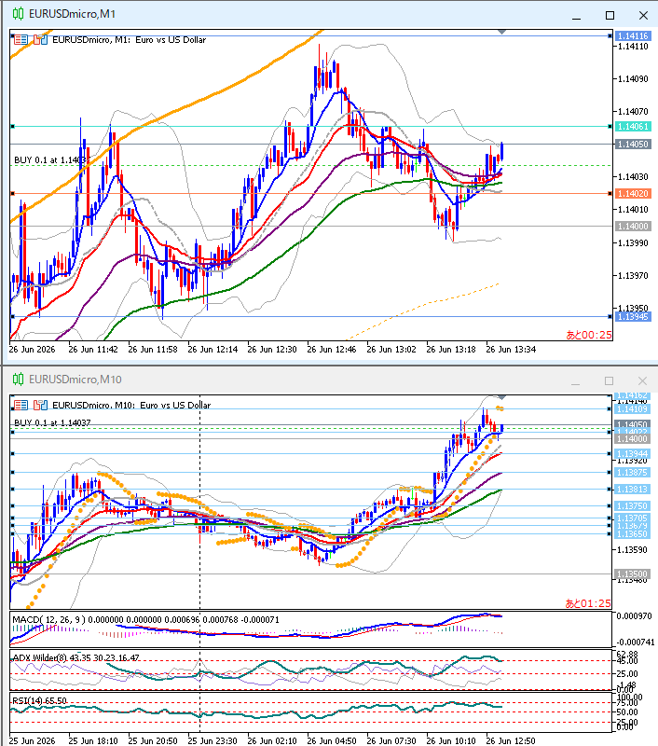Close the EURUSDmicro,M1 chart window
Image resolution: width=658 pixels, height=746 pixels.
click(x=643, y=15)
